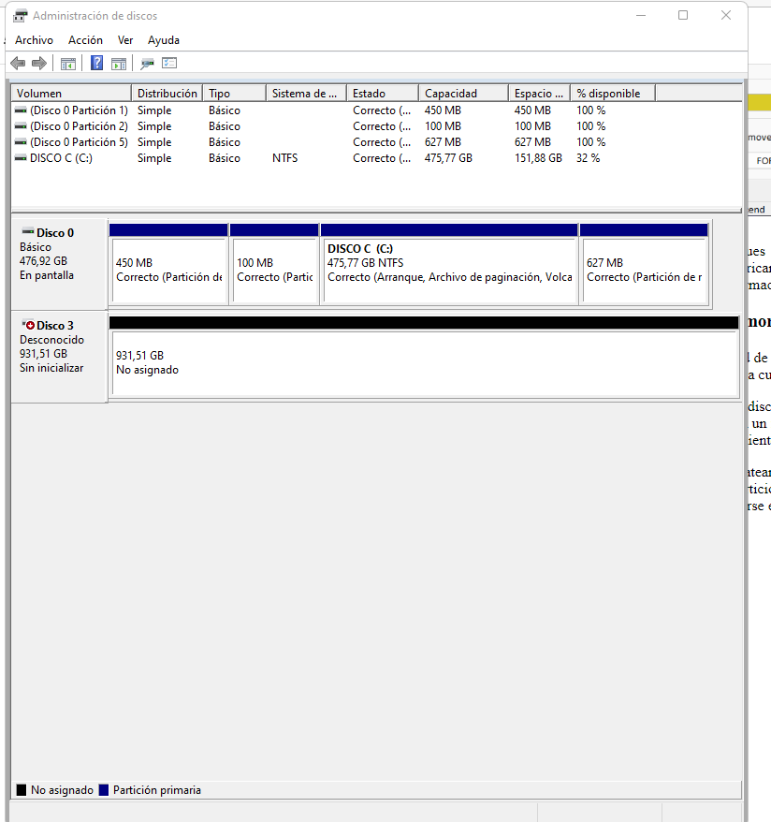Screen dimensions: 771x822
Task: Open the Ver menu
Action: [125, 40]
